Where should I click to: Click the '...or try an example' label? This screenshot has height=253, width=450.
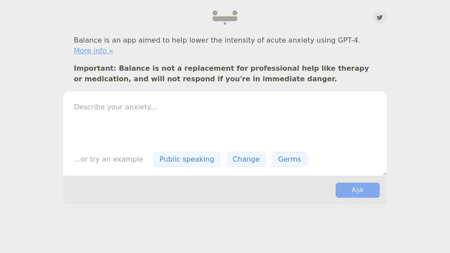tap(109, 159)
